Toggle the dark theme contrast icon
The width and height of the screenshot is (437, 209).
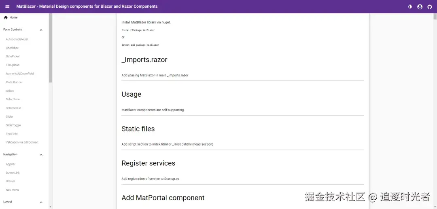[410, 7]
